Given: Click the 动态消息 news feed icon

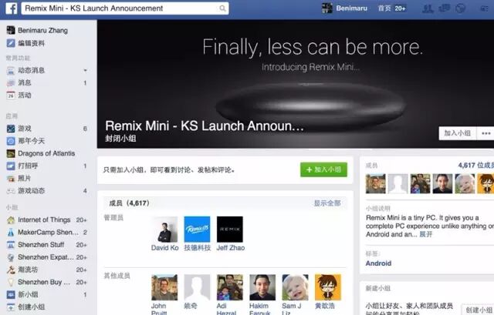Looking at the screenshot, I should pos(11,70).
